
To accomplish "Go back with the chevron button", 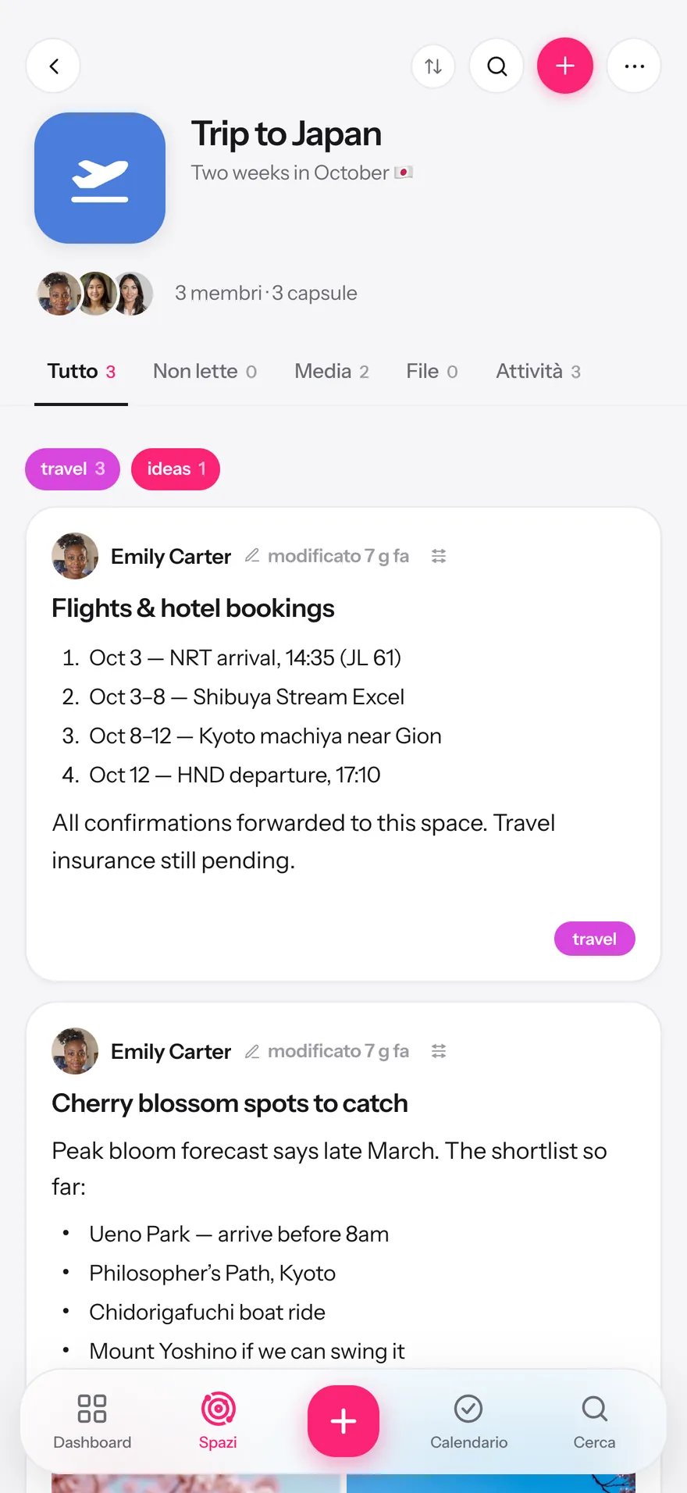I will click(53, 66).
